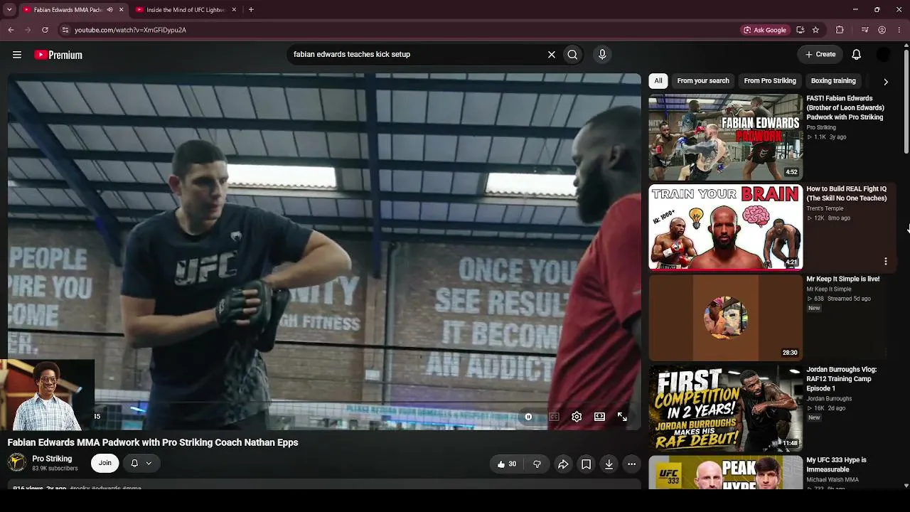Open Chrome's three-dot menu

(900, 30)
